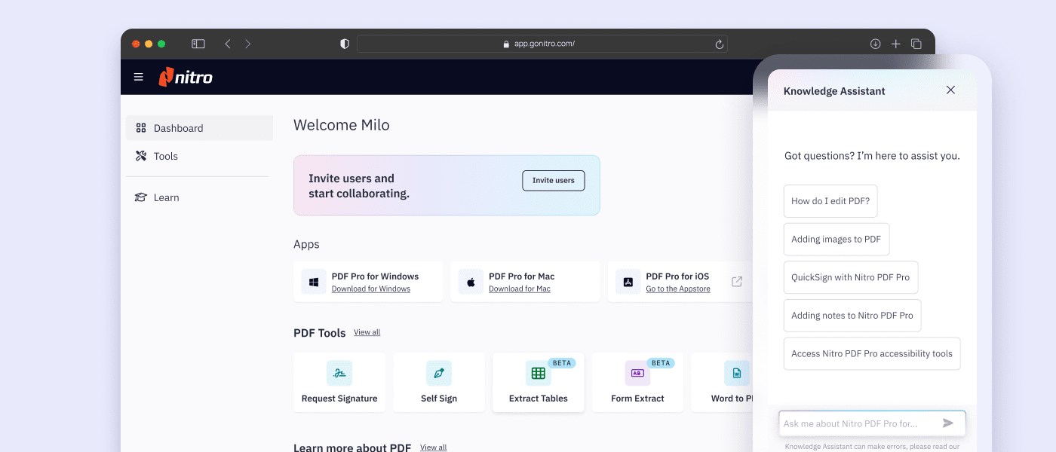Select the Self Sign tool icon

[438, 373]
